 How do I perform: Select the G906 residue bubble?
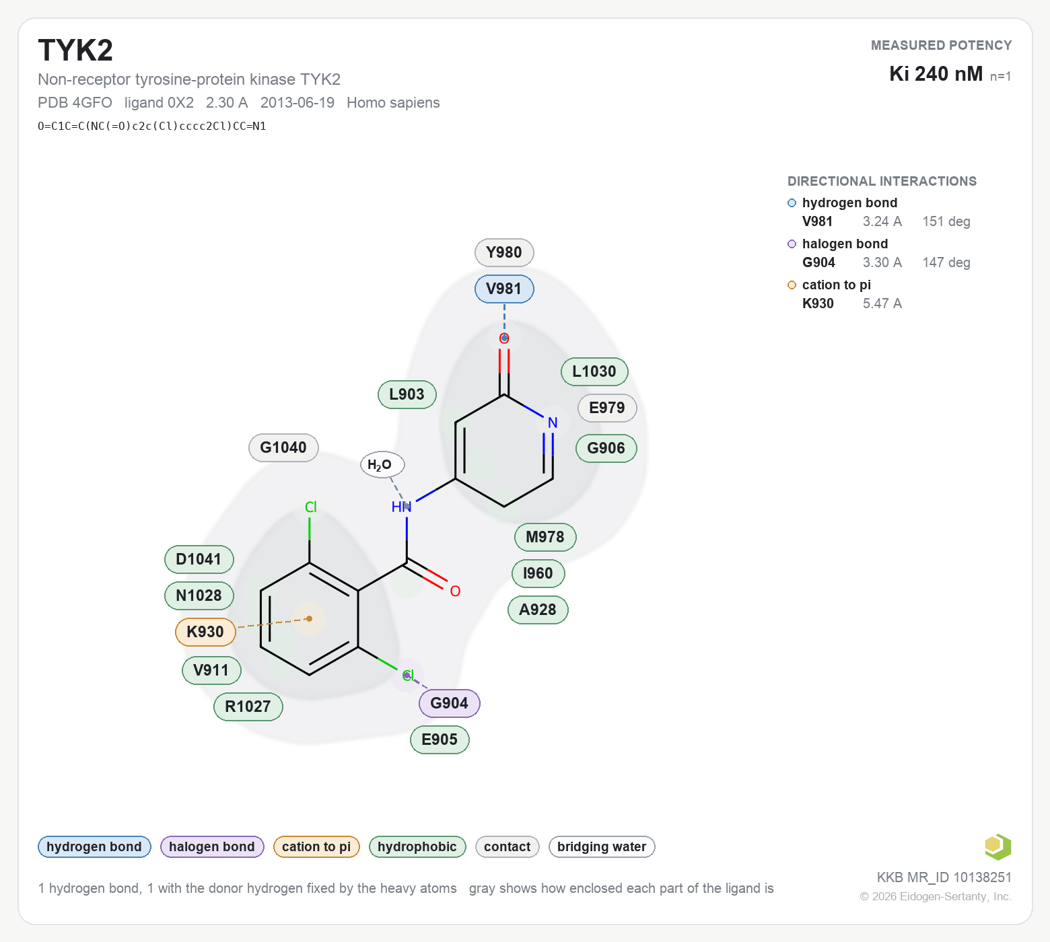point(606,448)
